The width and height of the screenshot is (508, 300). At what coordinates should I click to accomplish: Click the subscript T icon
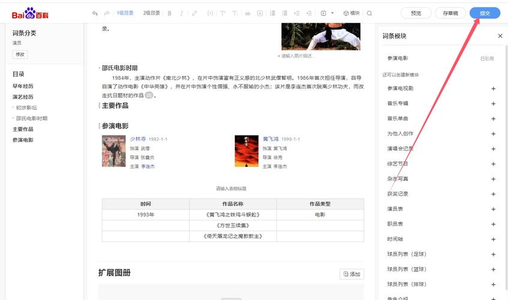[235, 13]
